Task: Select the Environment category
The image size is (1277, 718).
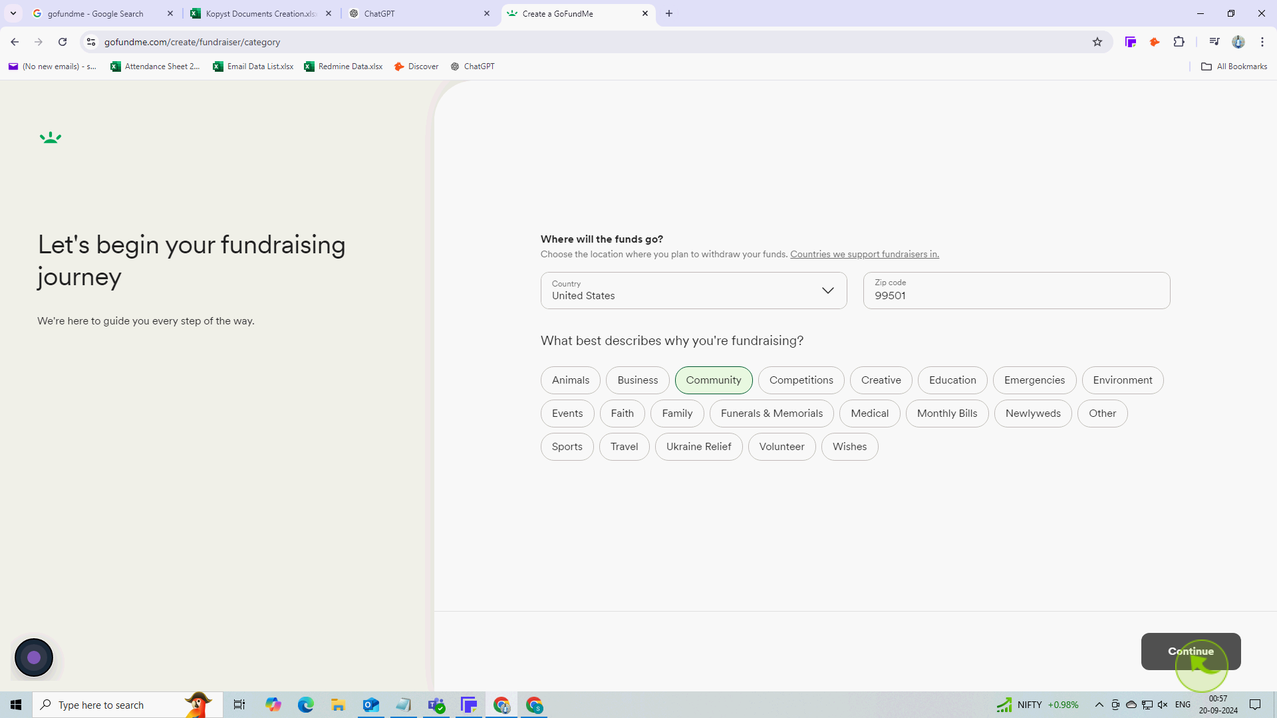Action: pos(1123,380)
